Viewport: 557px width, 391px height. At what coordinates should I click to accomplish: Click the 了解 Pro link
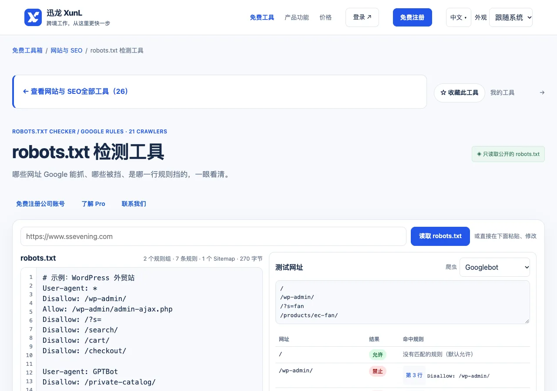coord(94,204)
